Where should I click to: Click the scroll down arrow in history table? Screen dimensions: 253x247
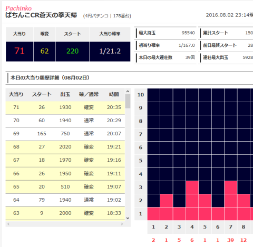coord(128,218)
